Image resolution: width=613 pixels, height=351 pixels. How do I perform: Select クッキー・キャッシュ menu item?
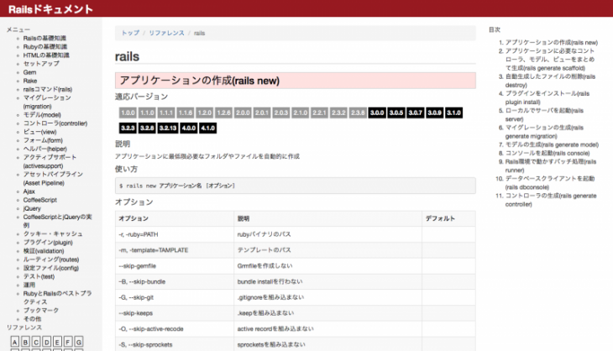coord(53,233)
